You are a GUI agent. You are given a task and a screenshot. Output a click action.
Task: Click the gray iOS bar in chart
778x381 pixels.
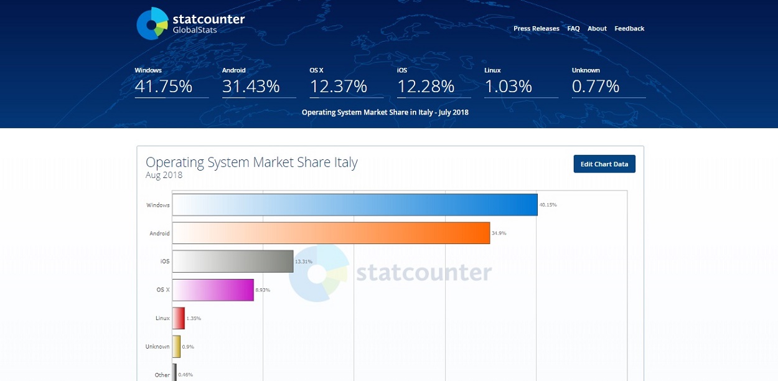coord(233,261)
